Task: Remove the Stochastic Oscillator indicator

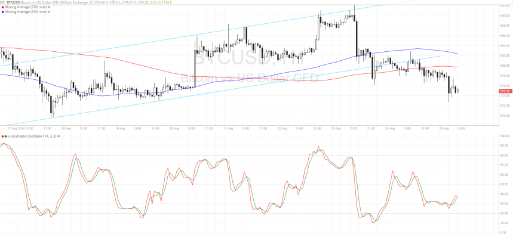Action: coord(59,136)
